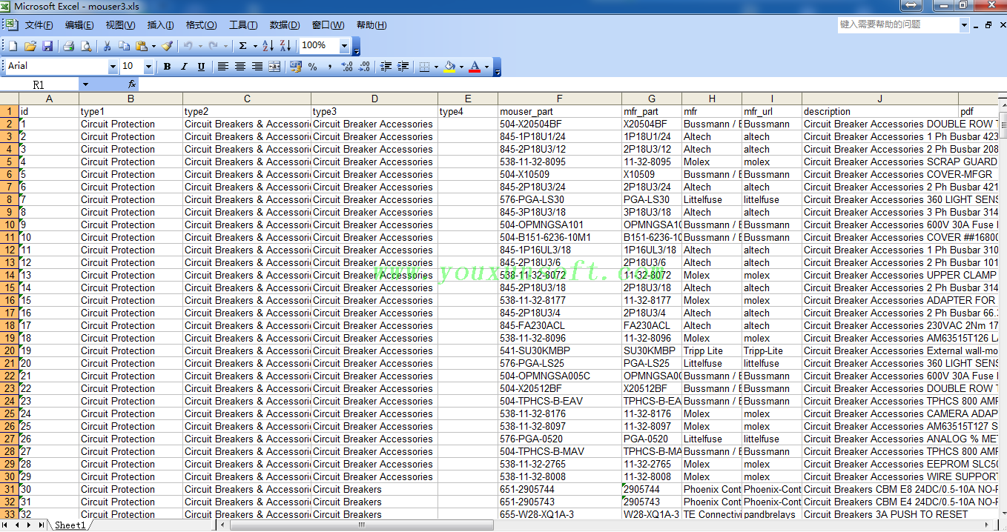Toggle Italic formatting
The height and width of the screenshot is (532, 1007).
(184, 67)
